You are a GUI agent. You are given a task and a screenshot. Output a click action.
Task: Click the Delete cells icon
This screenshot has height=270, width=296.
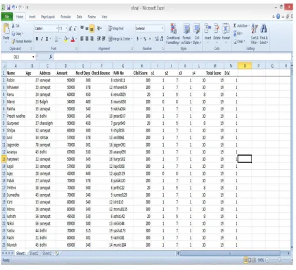(217, 28)
